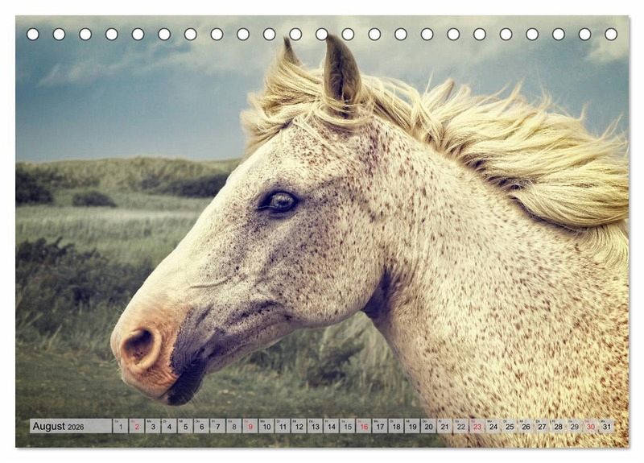Screen dimensions: 644x463
Task: Pick day 11 in the August strip
Action: tap(283, 426)
